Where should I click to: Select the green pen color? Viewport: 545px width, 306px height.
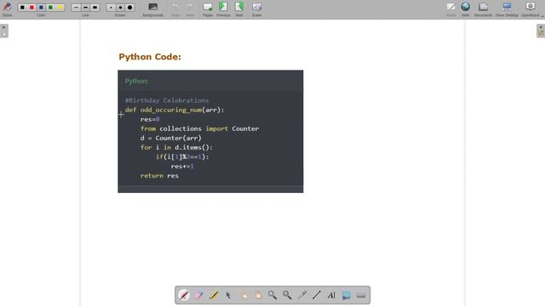(x=50, y=8)
